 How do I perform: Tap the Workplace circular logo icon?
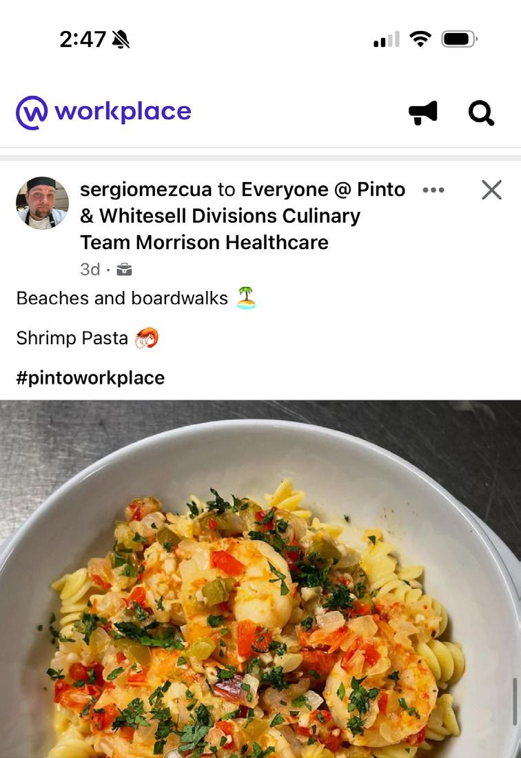coord(32,112)
